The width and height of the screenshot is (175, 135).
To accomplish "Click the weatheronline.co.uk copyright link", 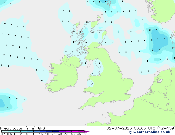I will pyautogui.click(x=150, y=132).
